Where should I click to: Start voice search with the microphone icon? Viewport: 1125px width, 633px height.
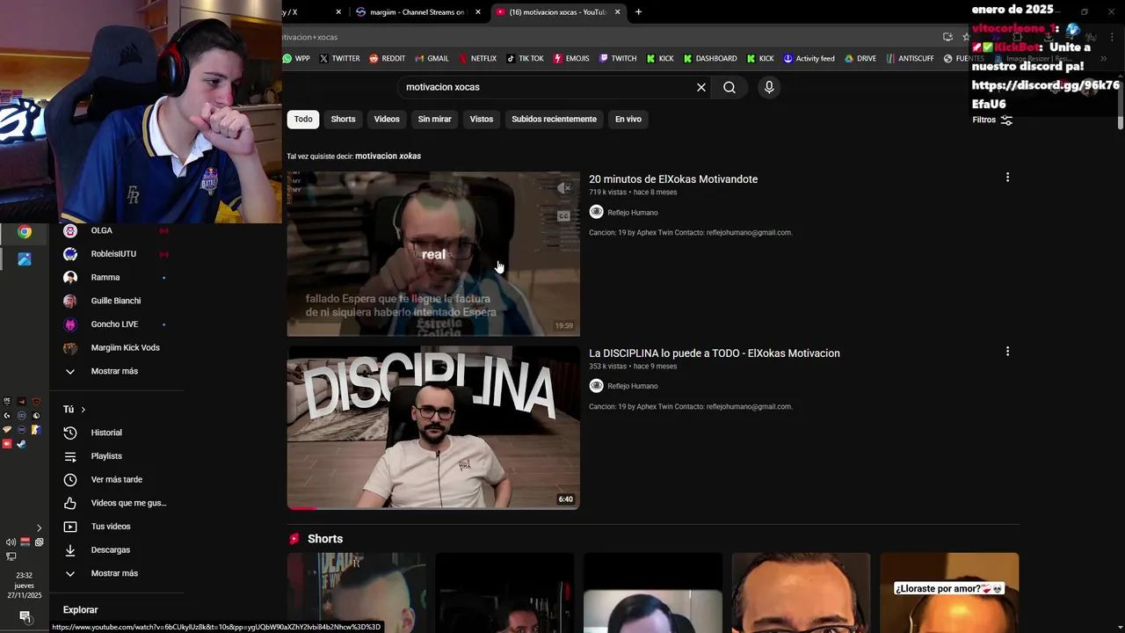[x=769, y=87]
